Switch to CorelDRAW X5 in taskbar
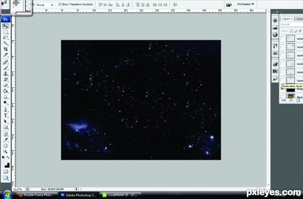The height and width of the screenshot is (199, 303). [x=121, y=195]
